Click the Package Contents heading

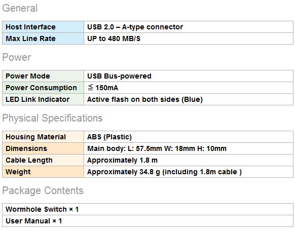pyautogui.click(x=43, y=190)
